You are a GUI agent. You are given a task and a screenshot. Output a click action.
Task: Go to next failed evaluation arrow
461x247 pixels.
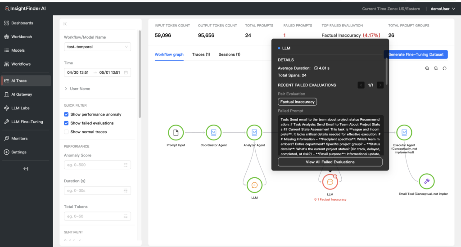click(x=380, y=85)
